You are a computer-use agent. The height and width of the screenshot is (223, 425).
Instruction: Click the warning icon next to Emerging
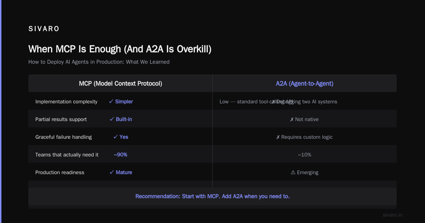click(293, 172)
